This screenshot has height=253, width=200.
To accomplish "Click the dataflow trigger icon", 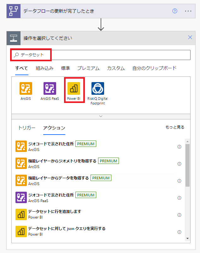I will (x=14, y=11).
